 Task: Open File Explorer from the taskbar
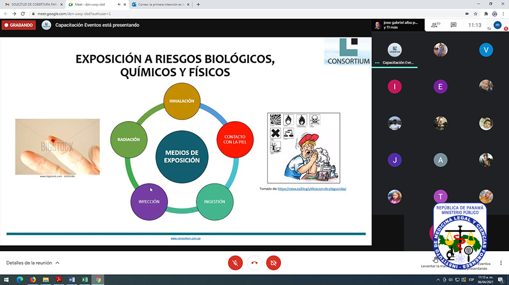[x=46, y=280]
